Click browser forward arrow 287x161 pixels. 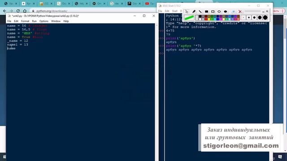(x=11, y=11)
